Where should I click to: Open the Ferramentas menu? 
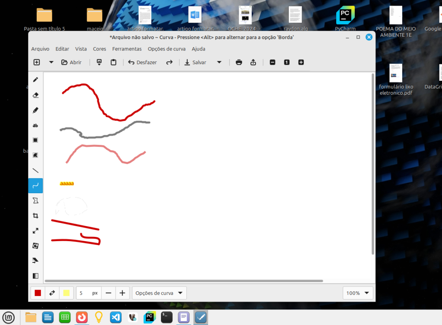pyautogui.click(x=127, y=49)
